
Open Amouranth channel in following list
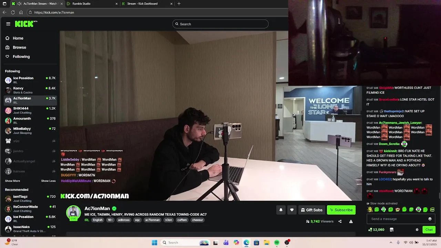[30, 121]
